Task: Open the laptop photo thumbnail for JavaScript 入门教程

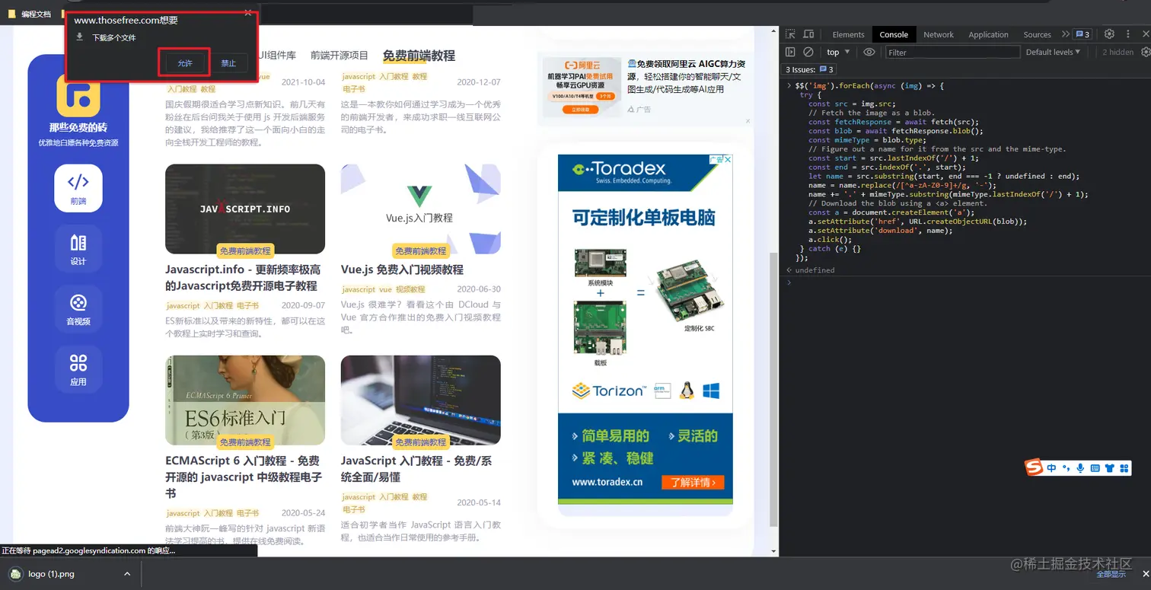Action: tap(421, 400)
